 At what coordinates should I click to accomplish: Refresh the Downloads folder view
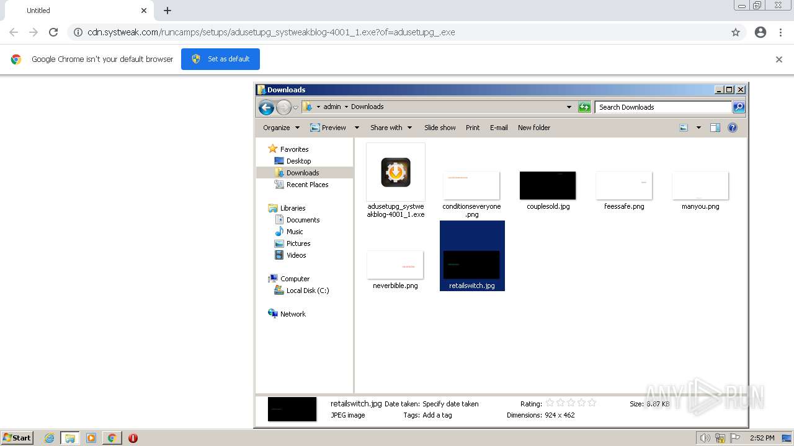point(584,107)
